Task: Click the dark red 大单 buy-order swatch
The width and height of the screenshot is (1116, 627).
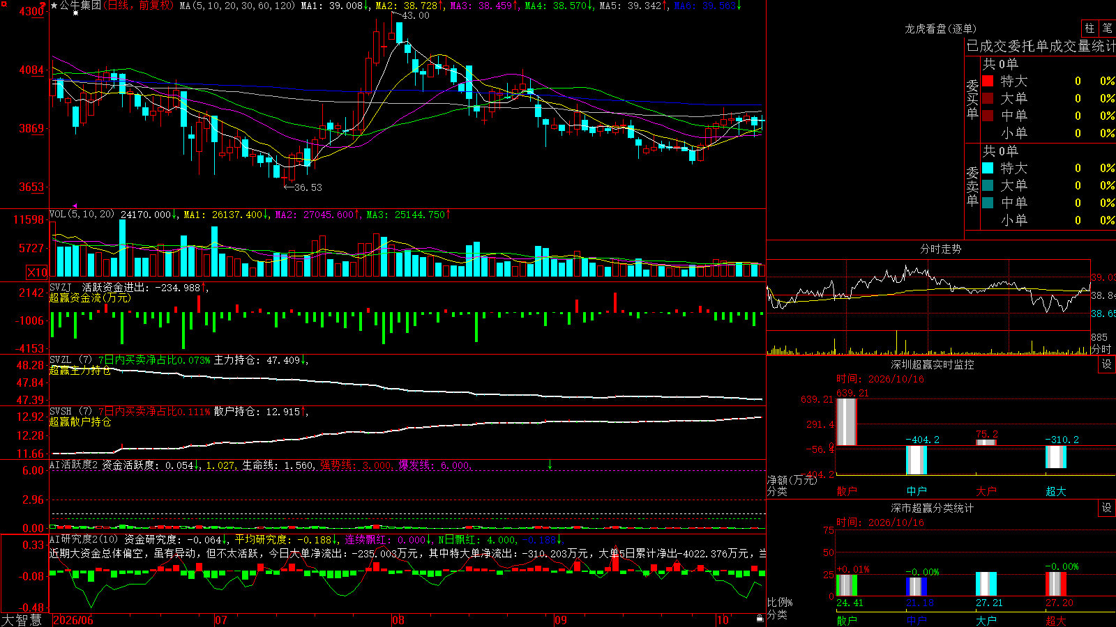Action: (988, 98)
